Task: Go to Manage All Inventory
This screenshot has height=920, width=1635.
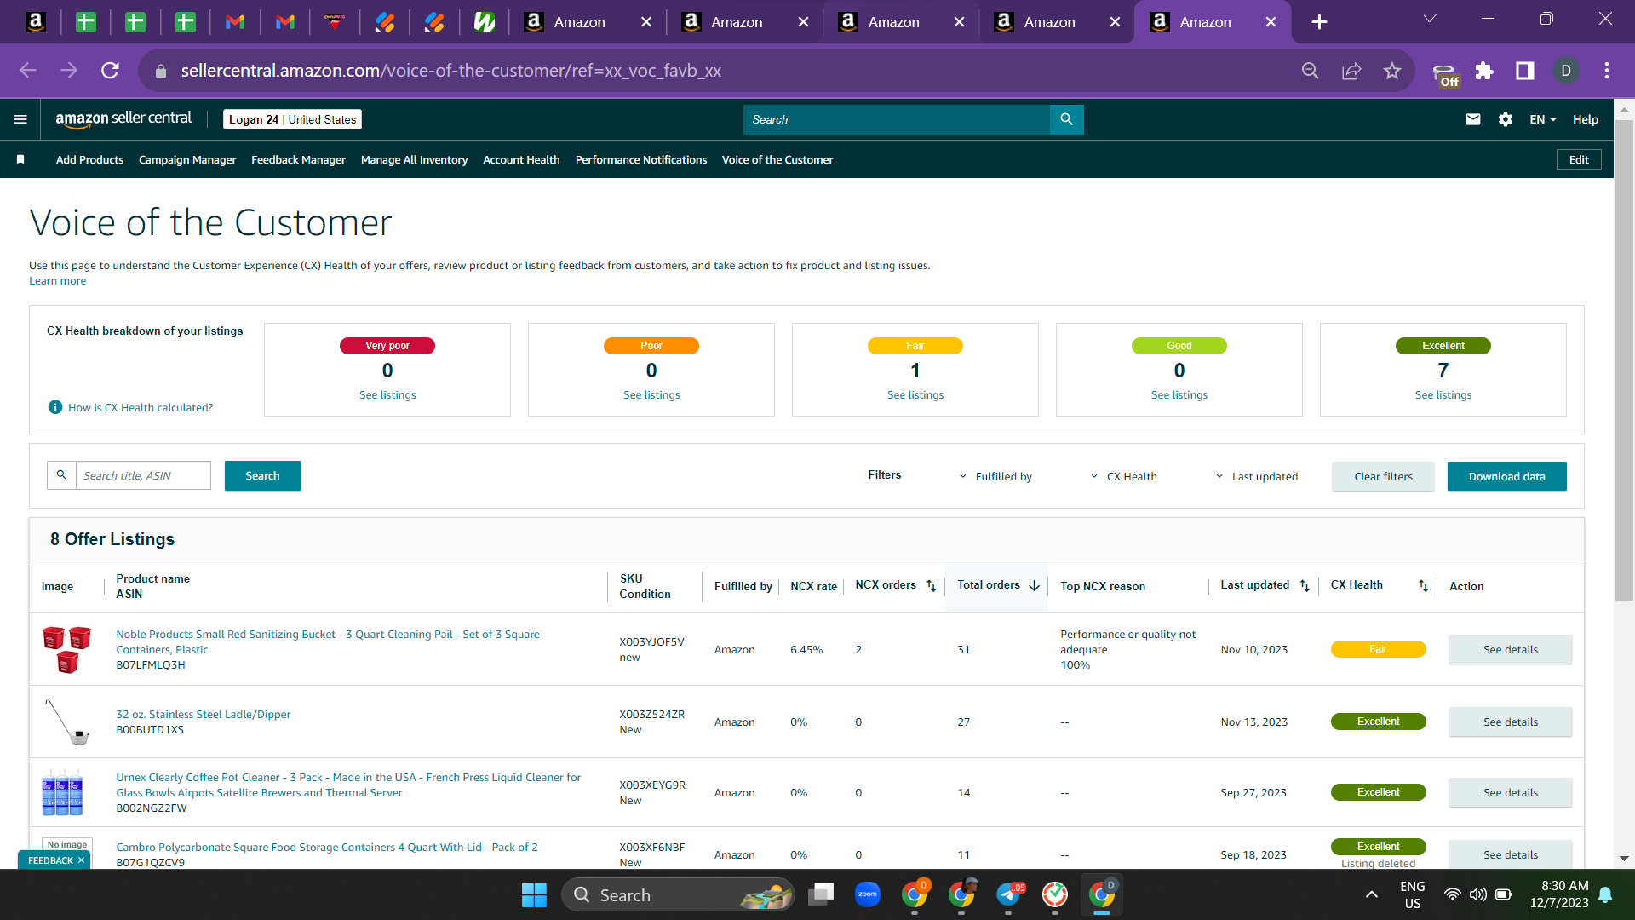Action: [x=414, y=159]
